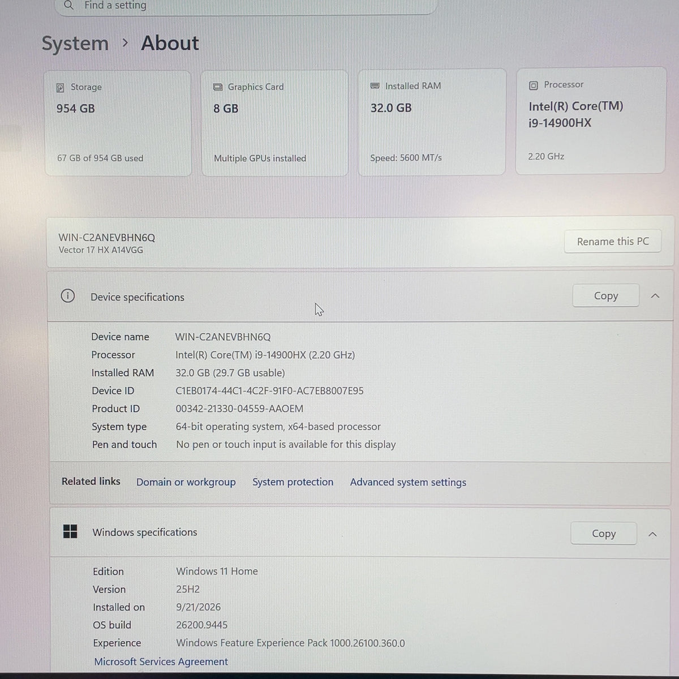Click the No pen or touch input text
Viewport: 679px width, 679px height.
pos(286,445)
